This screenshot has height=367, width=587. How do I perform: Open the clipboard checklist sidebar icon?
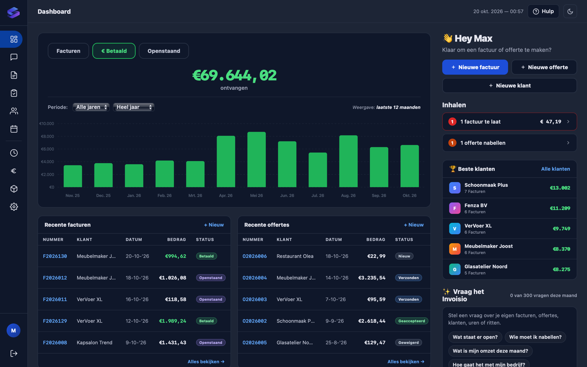point(14,93)
